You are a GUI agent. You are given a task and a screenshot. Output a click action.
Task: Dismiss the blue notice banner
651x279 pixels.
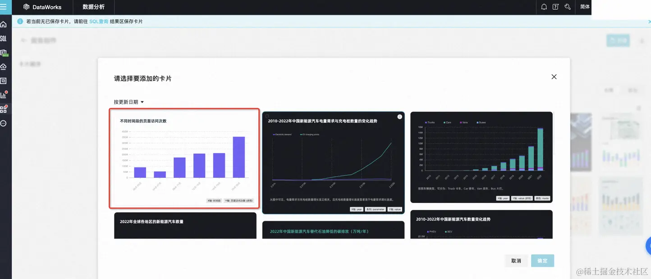650,21
